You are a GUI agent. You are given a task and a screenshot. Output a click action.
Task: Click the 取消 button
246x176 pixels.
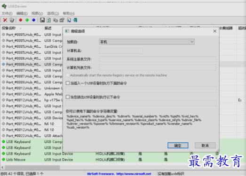pos(205,146)
